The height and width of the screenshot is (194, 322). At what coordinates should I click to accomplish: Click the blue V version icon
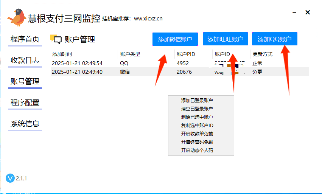(x=10, y=178)
